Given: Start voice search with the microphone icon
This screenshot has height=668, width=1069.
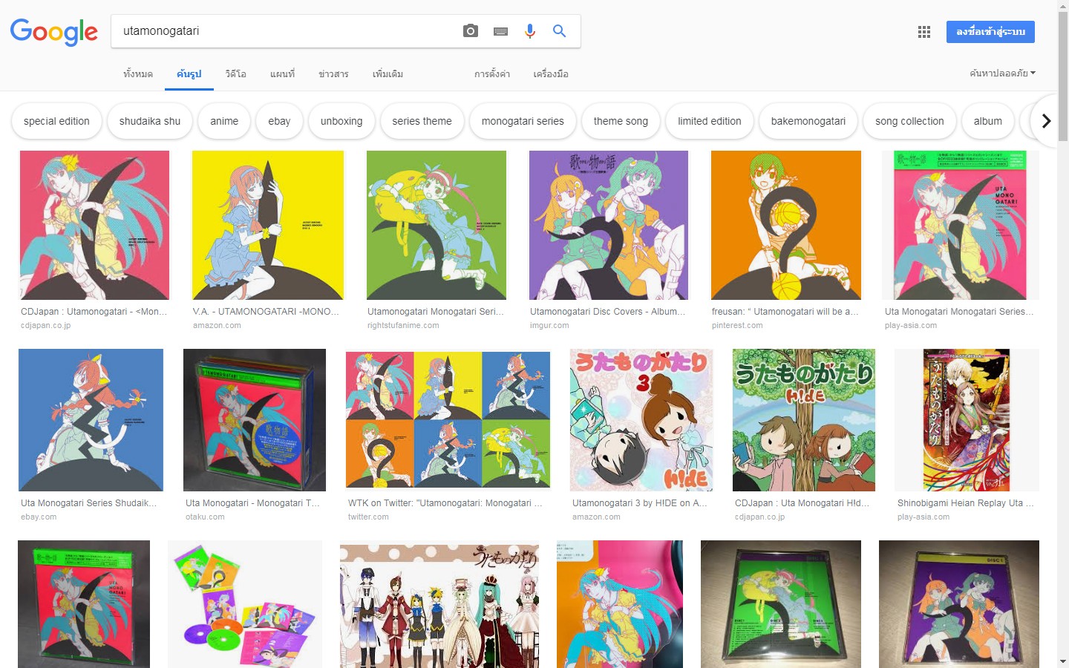Looking at the screenshot, I should point(529,31).
